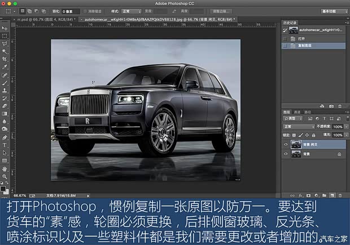Image resolution: width=350 pixels, height=245 pixels.
Task: Open the Layers panel flyout menu
Action: tap(347, 112)
